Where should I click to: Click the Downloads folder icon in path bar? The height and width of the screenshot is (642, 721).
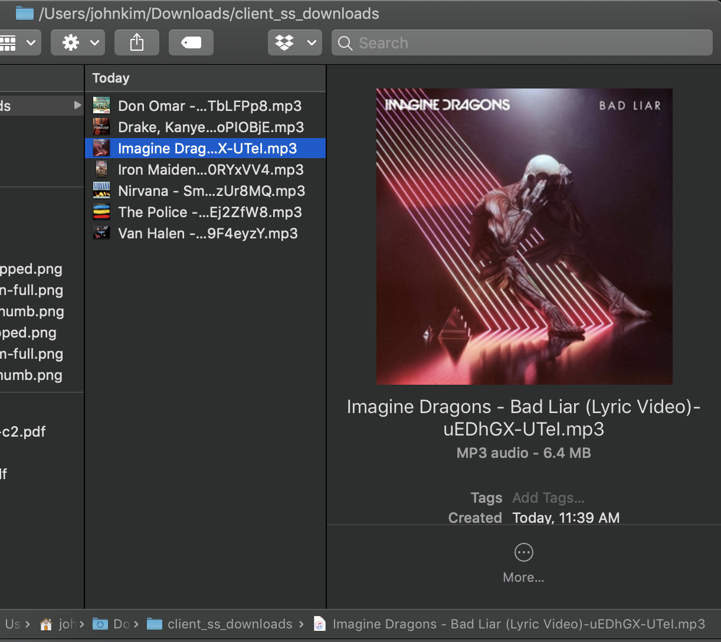[101, 624]
